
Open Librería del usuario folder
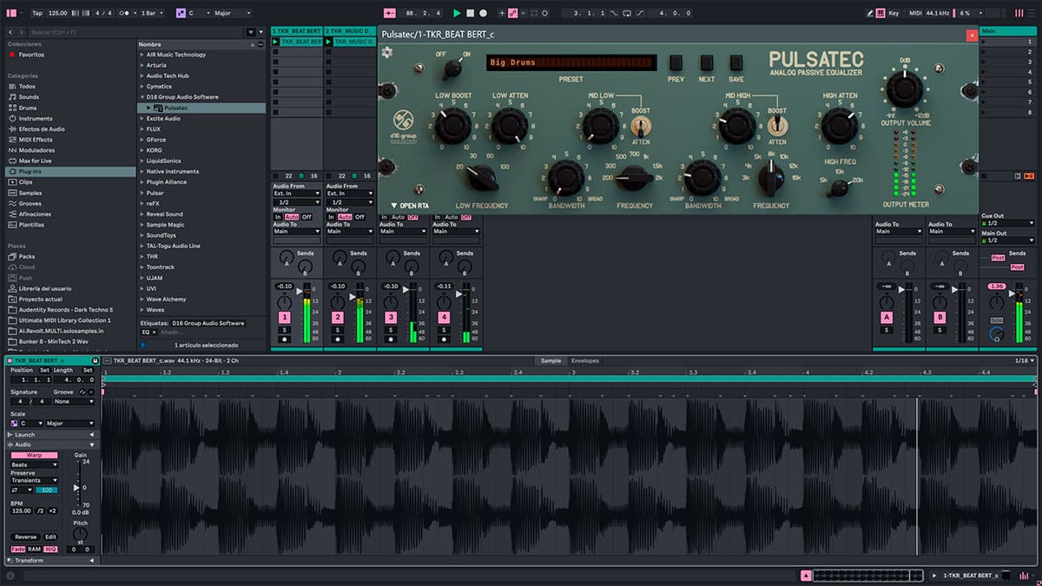click(45, 288)
